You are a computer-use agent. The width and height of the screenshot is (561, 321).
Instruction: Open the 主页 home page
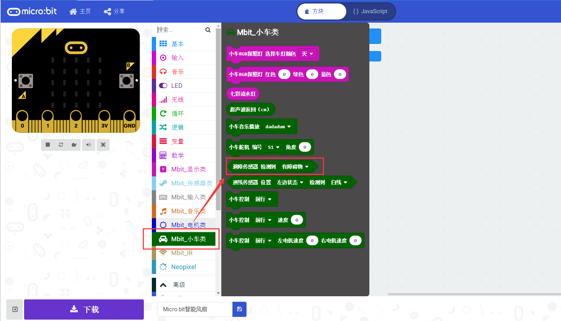pos(80,12)
